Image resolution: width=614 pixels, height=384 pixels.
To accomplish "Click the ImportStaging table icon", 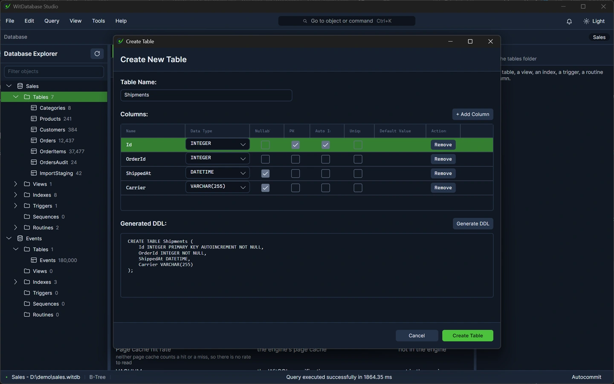I will click(34, 173).
